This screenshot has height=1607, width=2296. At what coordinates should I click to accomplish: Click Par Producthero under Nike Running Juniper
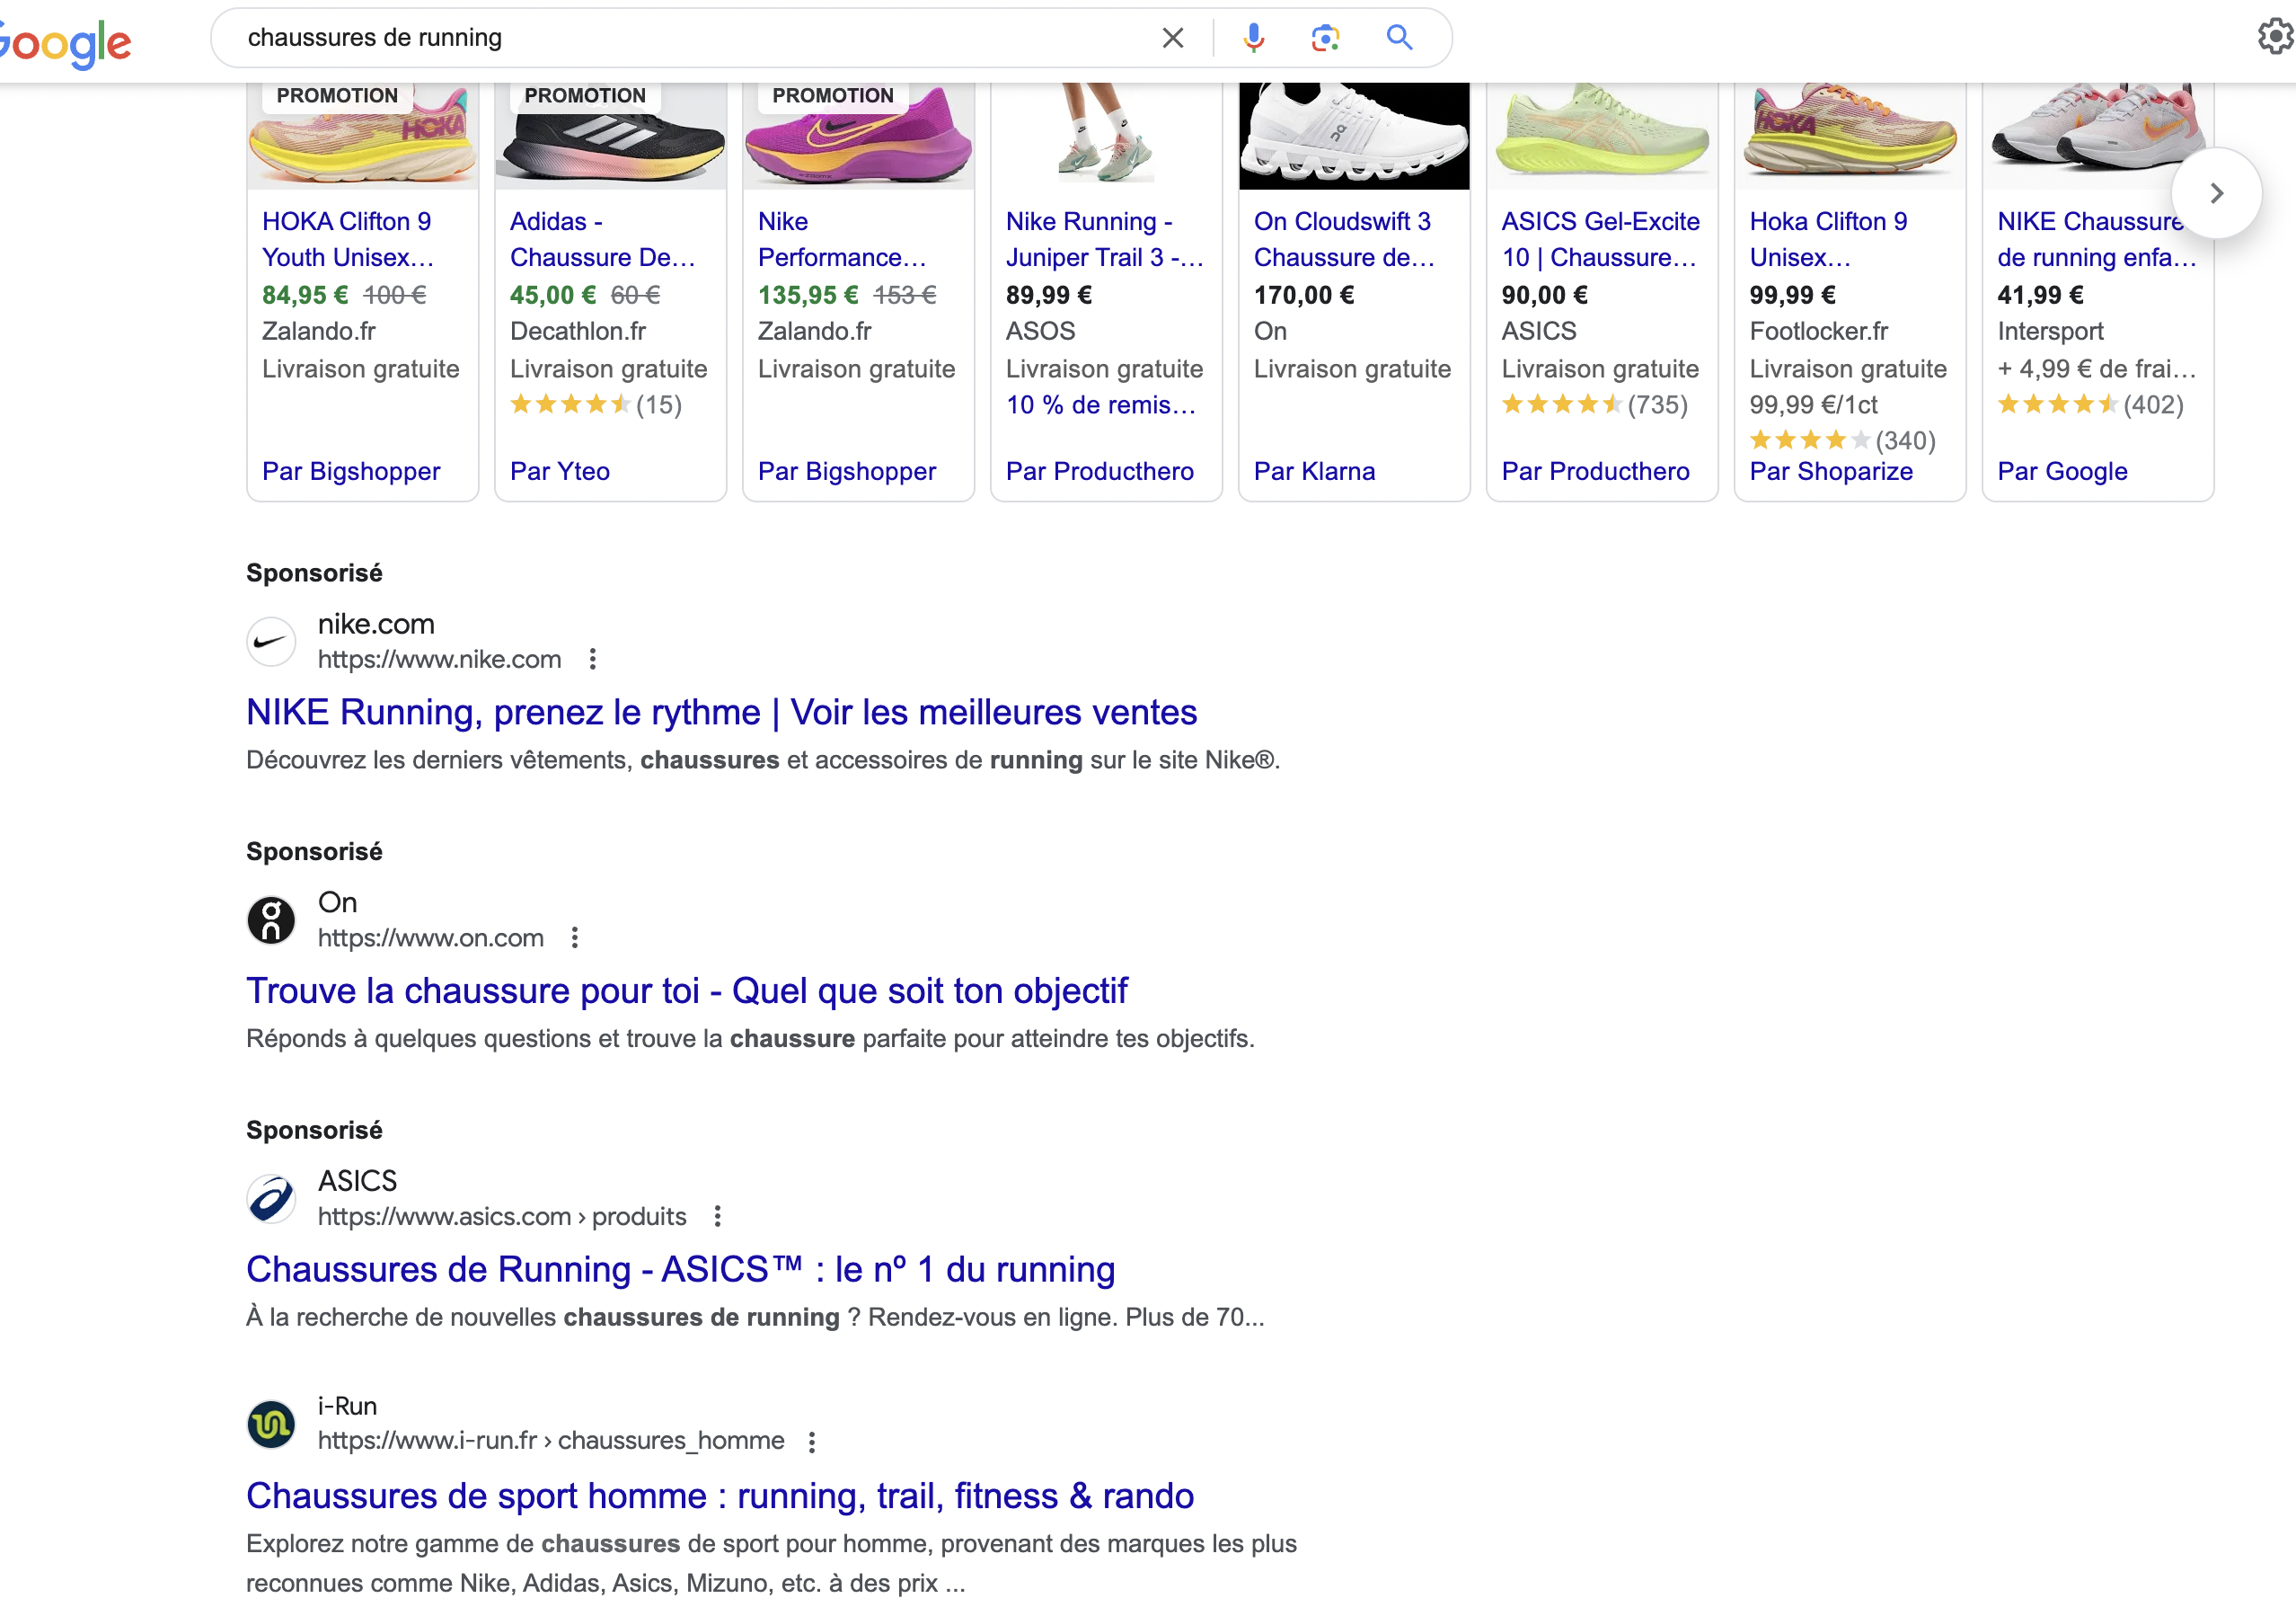tap(1100, 471)
